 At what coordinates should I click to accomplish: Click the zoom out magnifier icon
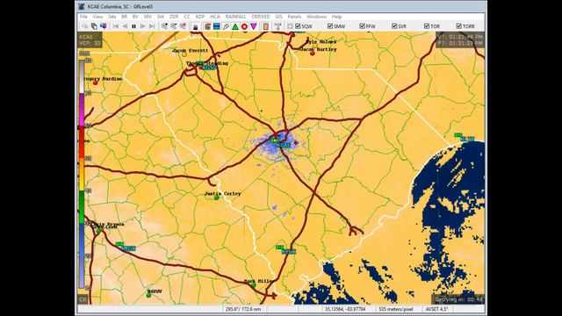click(x=174, y=26)
